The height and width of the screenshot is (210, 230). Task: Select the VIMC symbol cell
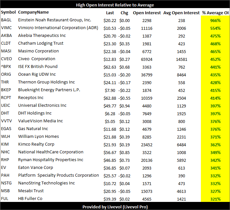6,28
